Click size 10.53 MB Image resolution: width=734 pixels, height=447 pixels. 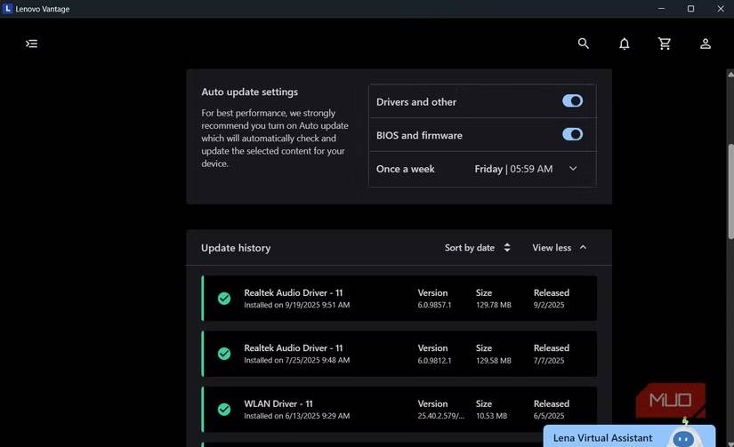point(491,416)
